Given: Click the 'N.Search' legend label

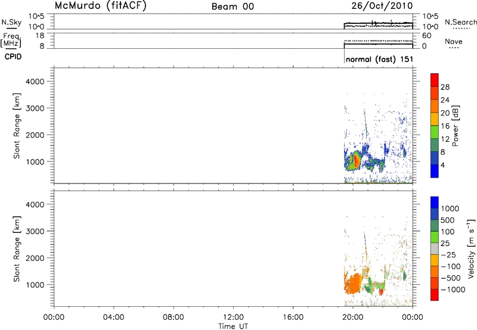Looking at the screenshot, I should pyautogui.click(x=460, y=22).
